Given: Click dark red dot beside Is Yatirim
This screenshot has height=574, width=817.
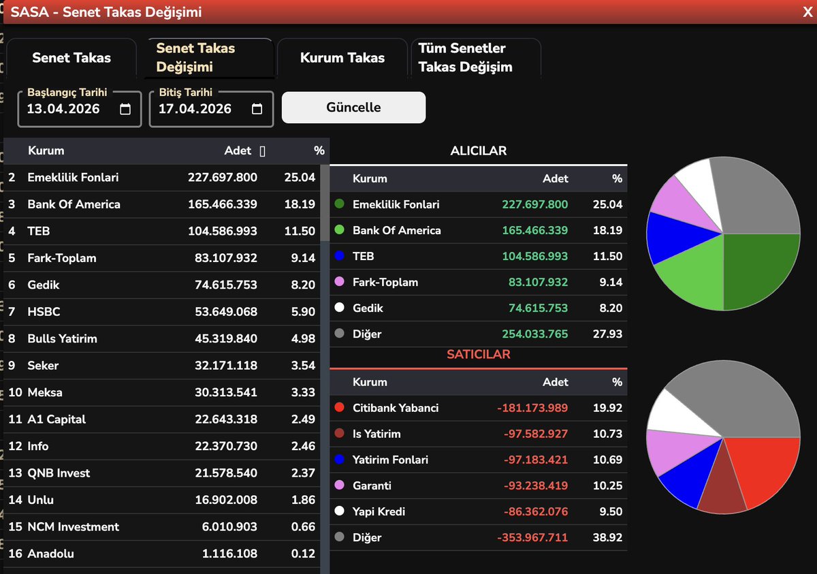Looking at the screenshot, I should (x=339, y=434).
